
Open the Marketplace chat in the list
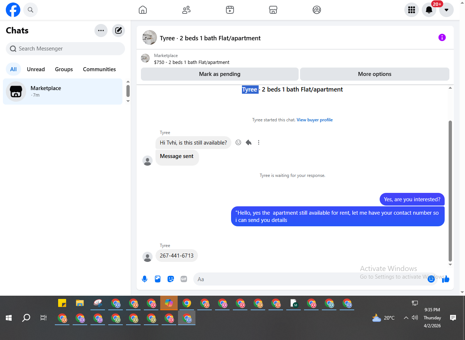(x=63, y=92)
